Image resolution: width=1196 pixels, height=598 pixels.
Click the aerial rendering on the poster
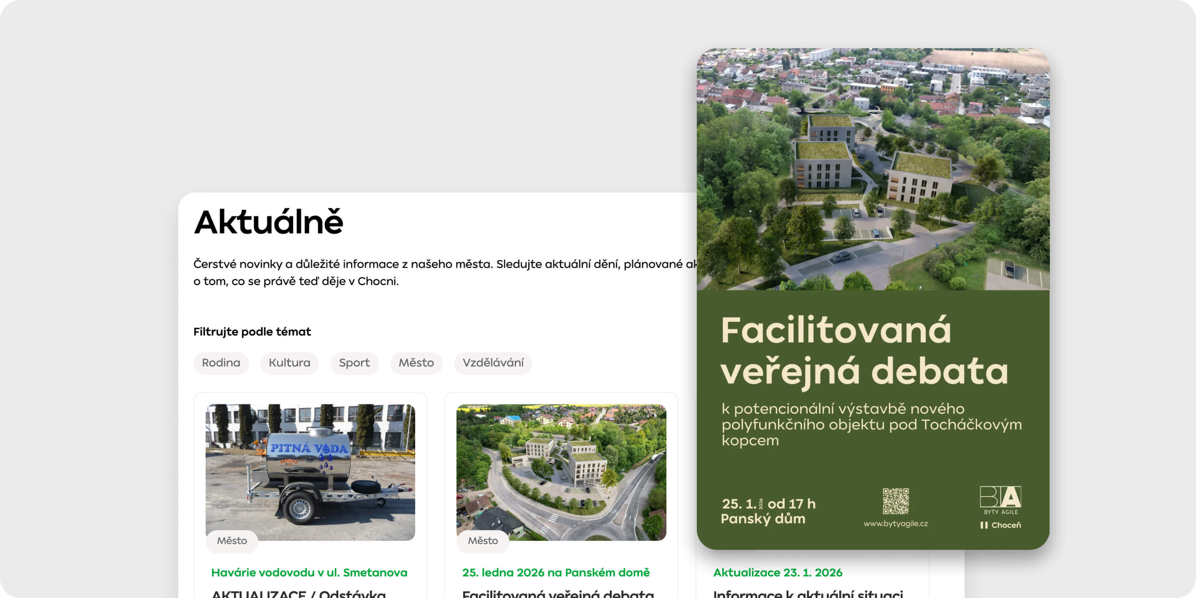click(873, 169)
